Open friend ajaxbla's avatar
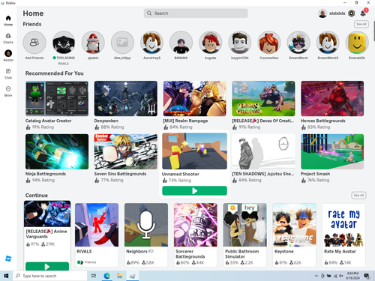This screenshot has height=281, width=375. [x=93, y=43]
